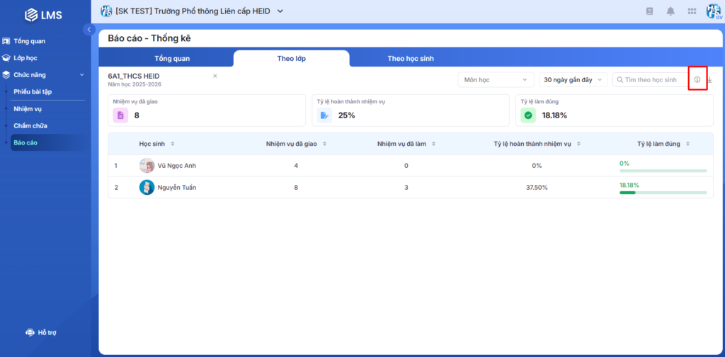Click the info icon beside search box

pyautogui.click(x=697, y=80)
